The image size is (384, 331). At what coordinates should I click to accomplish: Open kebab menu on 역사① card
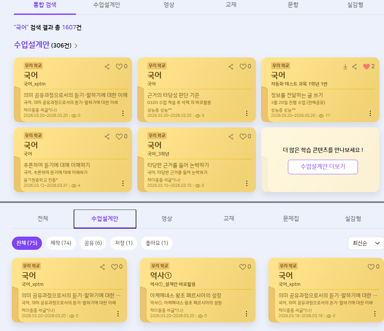tap(246, 314)
